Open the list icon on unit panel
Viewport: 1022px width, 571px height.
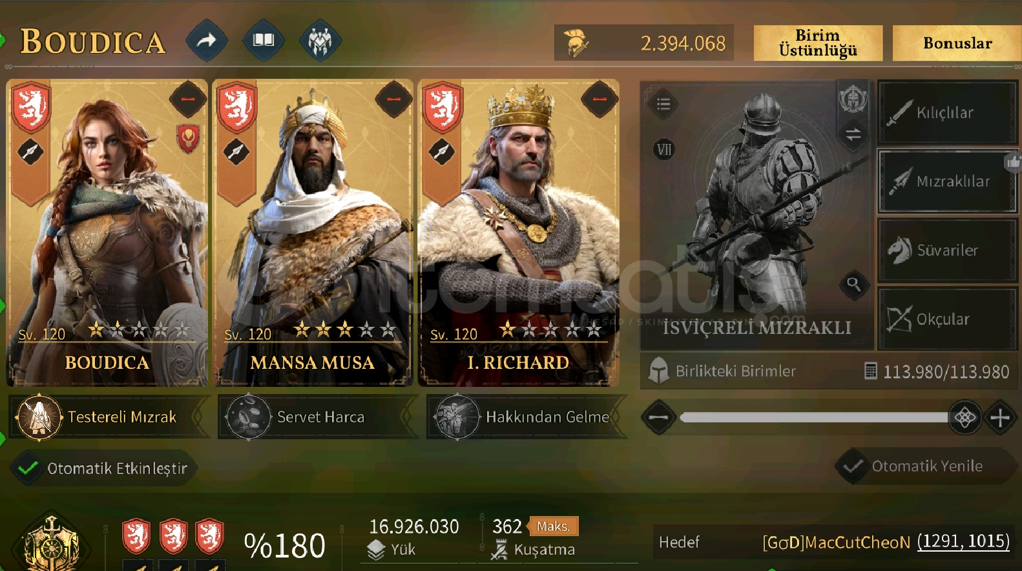[663, 104]
